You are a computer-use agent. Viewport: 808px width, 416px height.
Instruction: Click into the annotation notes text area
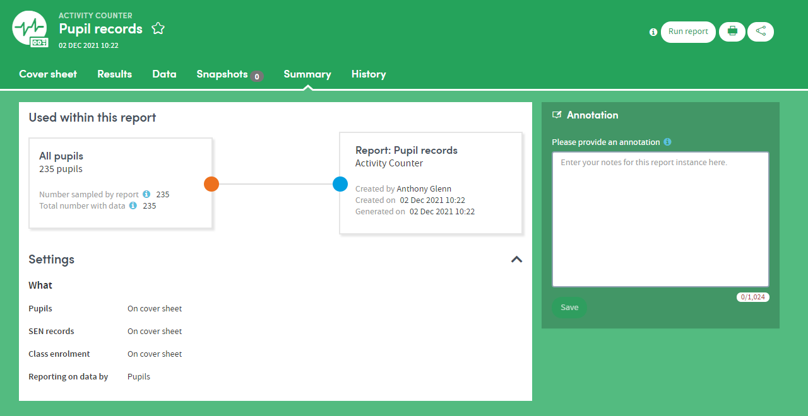click(x=660, y=219)
